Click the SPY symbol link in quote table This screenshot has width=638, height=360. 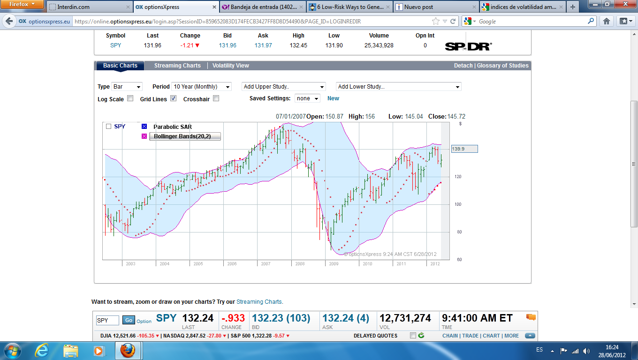(x=115, y=45)
